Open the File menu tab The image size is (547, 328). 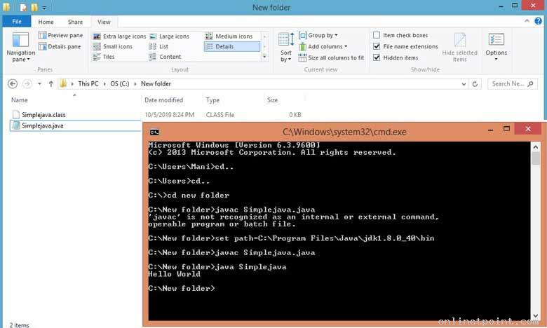(x=17, y=22)
